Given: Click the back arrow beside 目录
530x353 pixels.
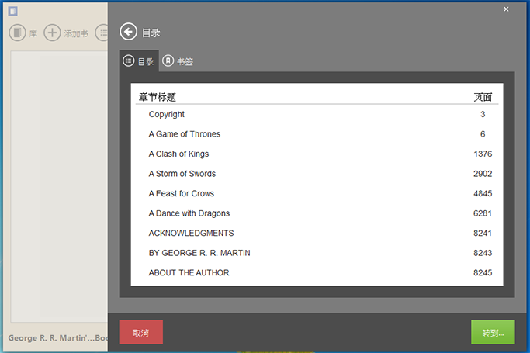Looking at the screenshot, I should (x=128, y=32).
